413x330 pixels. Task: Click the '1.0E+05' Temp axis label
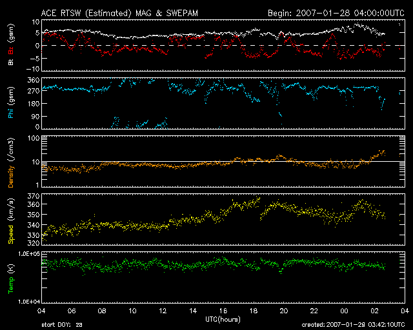[29, 254]
